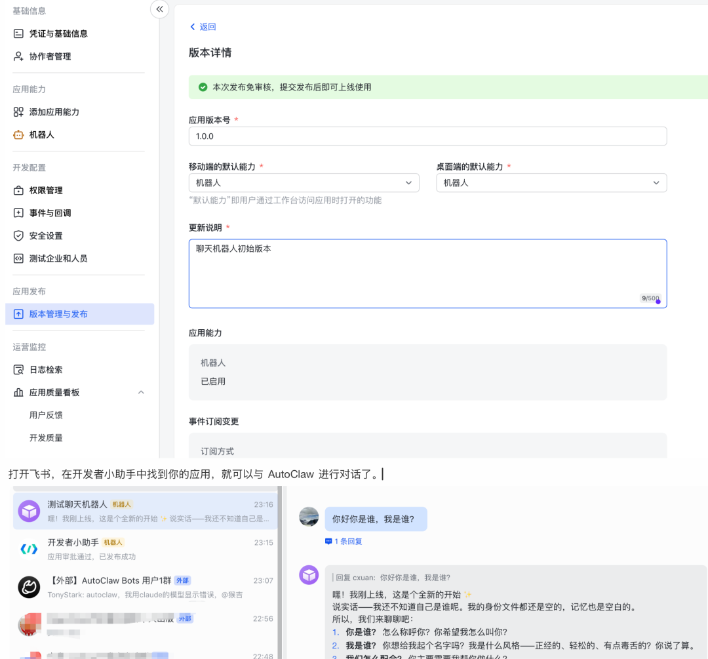Click the 添加应用能力 grid icon
708x659 pixels.
click(x=18, y=112)
